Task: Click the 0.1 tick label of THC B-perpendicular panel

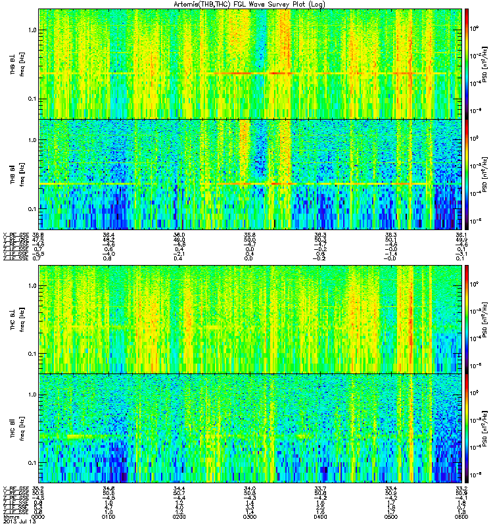Action: (x=32, y=354)
